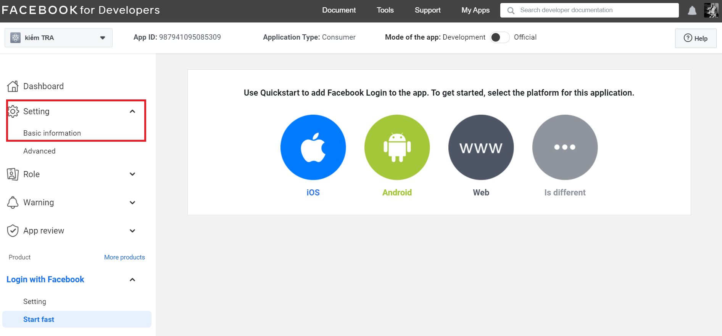Toggle app mode from Development to Official
This screenshot has height=336, width=722.
[500, 37]
